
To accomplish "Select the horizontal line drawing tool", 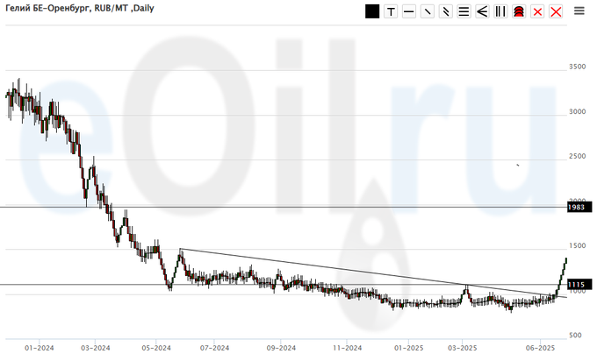I will tap(409, 11).
